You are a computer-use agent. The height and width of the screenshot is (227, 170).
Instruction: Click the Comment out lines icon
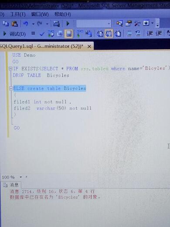(129, 34)
